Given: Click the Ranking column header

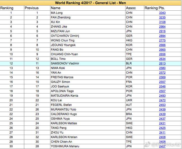Looking at the screenshot, I should click(7, 8).
